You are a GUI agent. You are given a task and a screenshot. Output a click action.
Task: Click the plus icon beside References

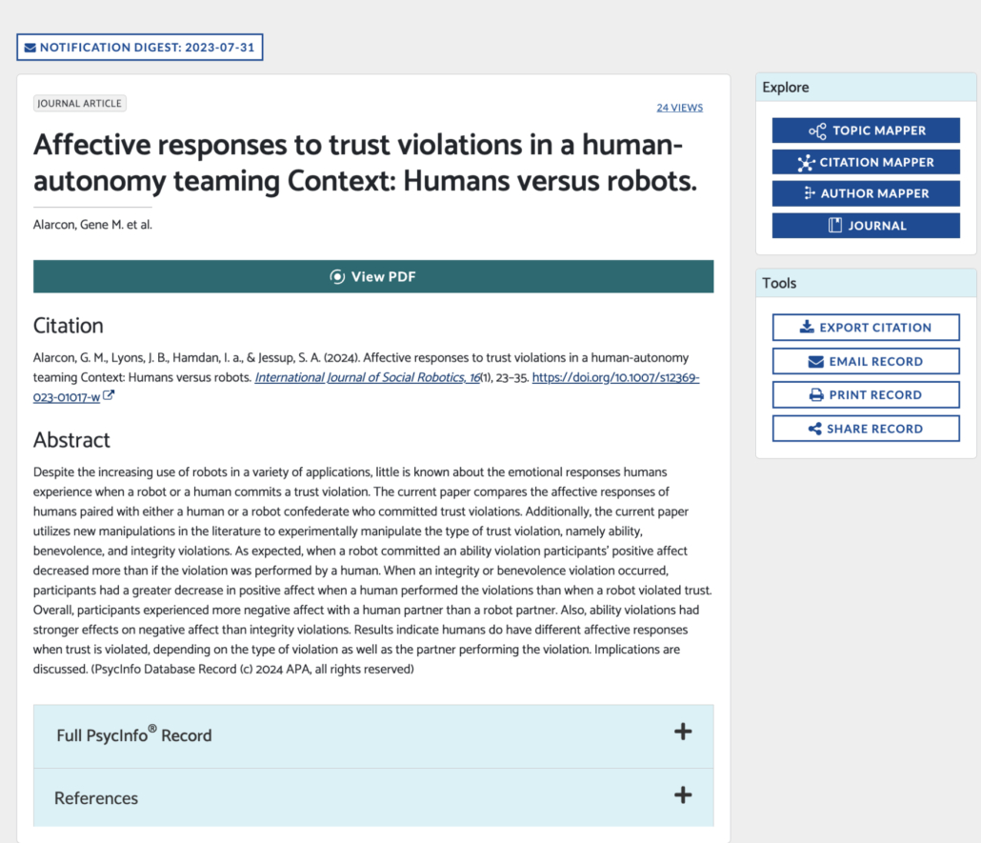(x=683, y=794)
